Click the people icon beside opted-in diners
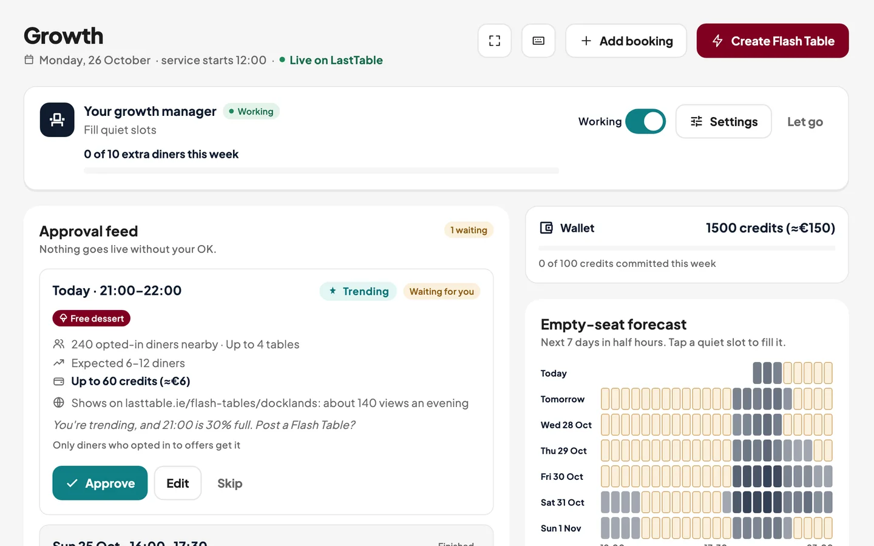This screenshot has height=546, width=874. (x=59, y=344)
